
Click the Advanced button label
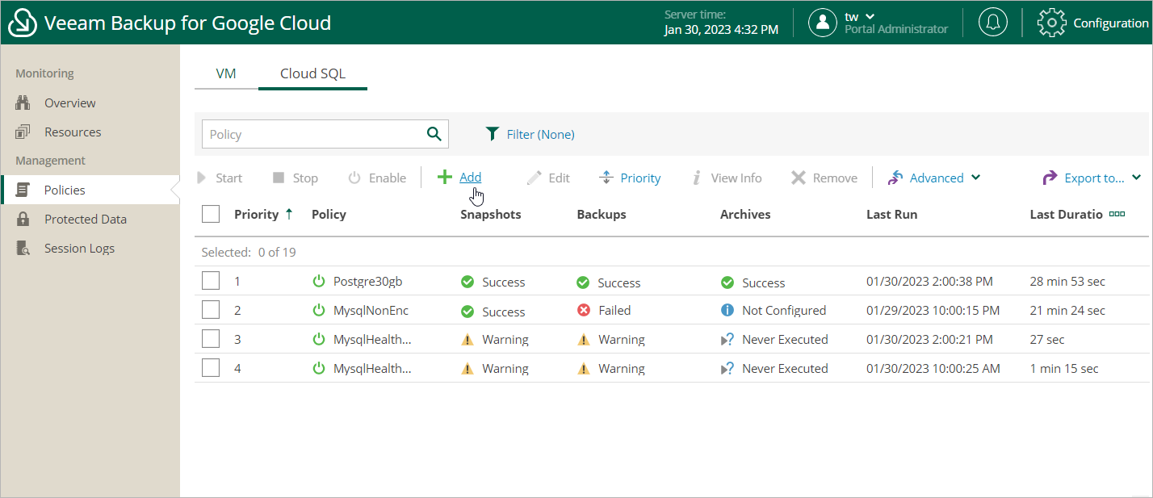coord(937,178)
